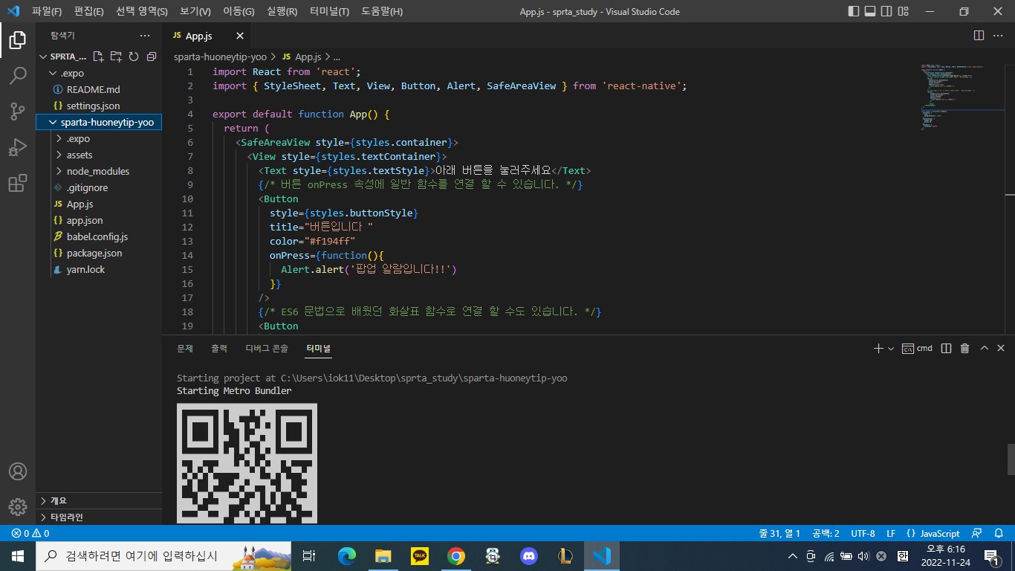
Task: Open the Extensions view
Action: tap(18, 183)
